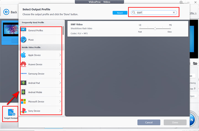Click the Microsoft Windows logo icon
Screen dimensions: 199x131
click(23, 101)
